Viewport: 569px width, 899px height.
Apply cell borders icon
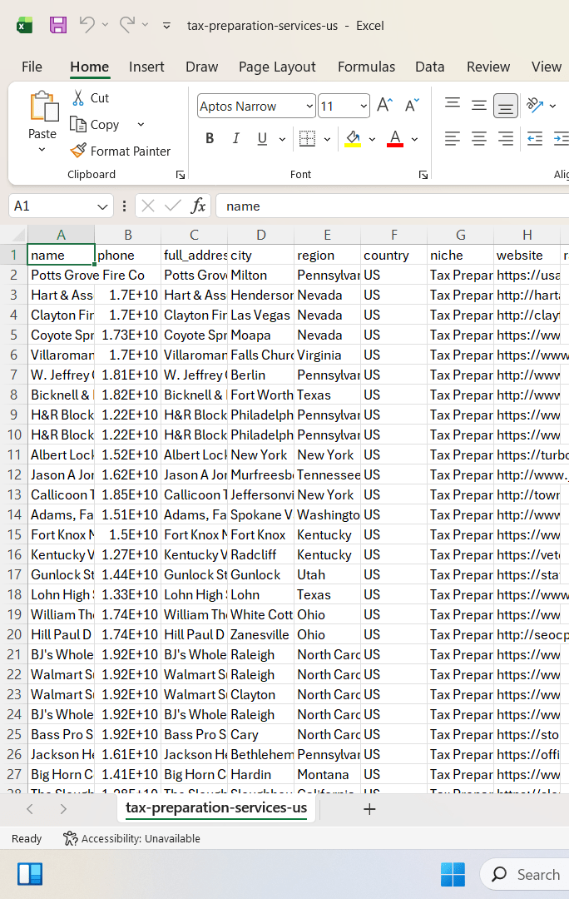pyautogui.click(x=308, y=138)
